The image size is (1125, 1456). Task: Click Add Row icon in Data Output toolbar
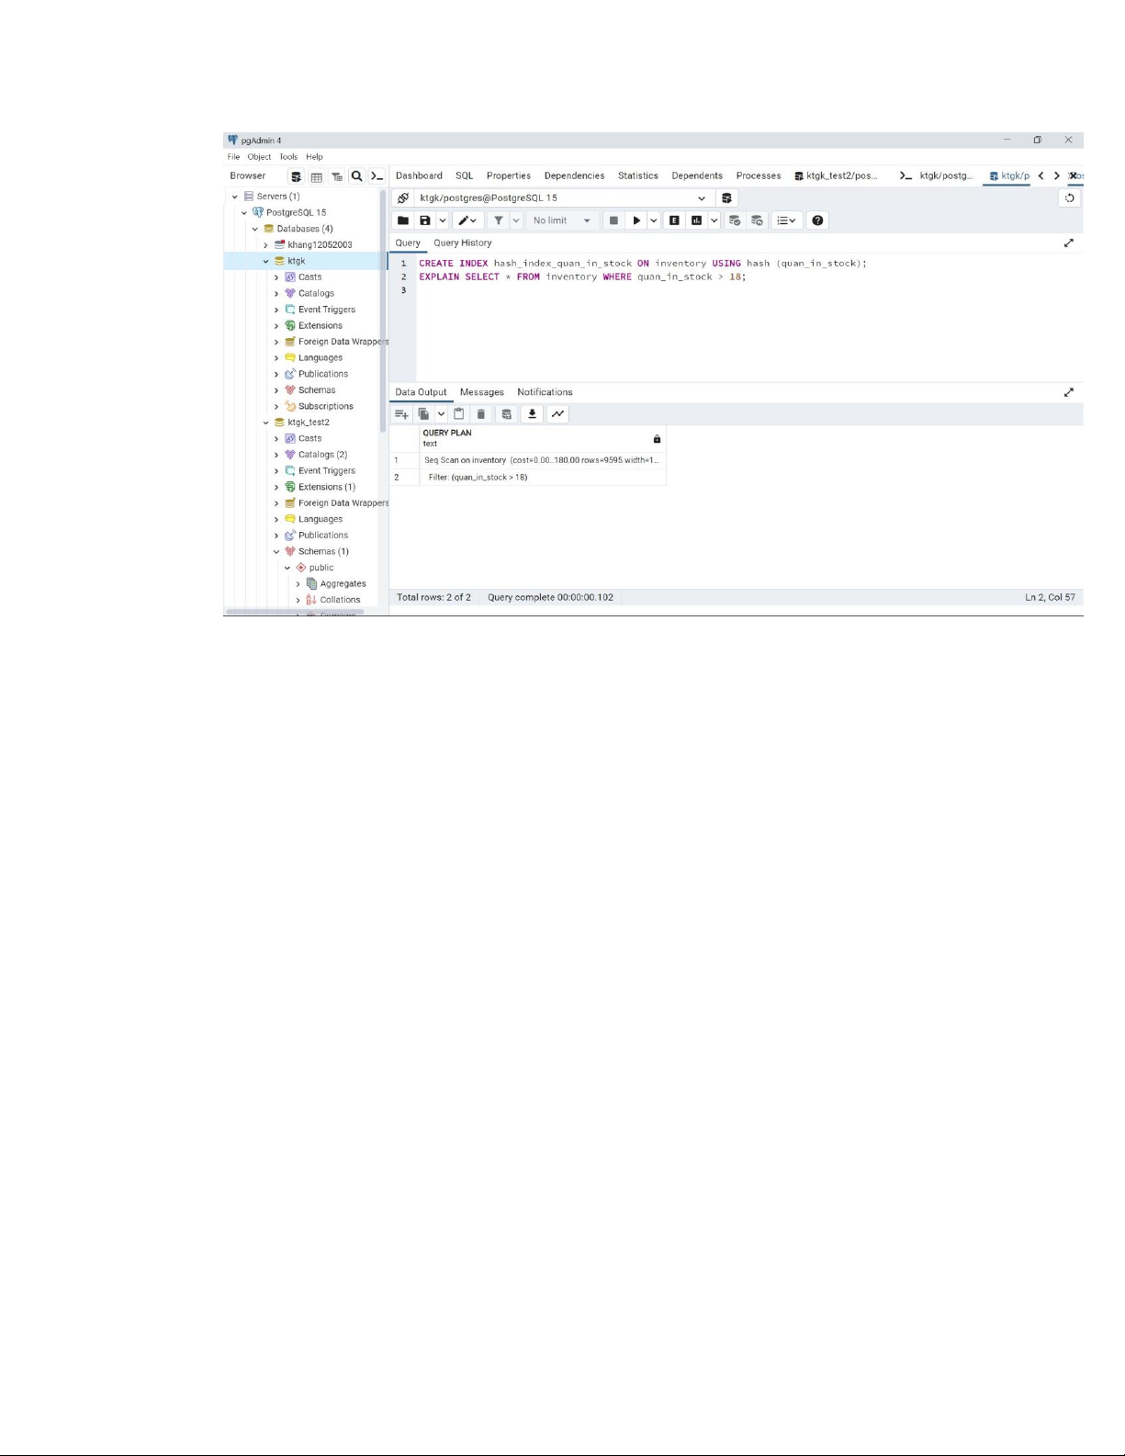401,414
